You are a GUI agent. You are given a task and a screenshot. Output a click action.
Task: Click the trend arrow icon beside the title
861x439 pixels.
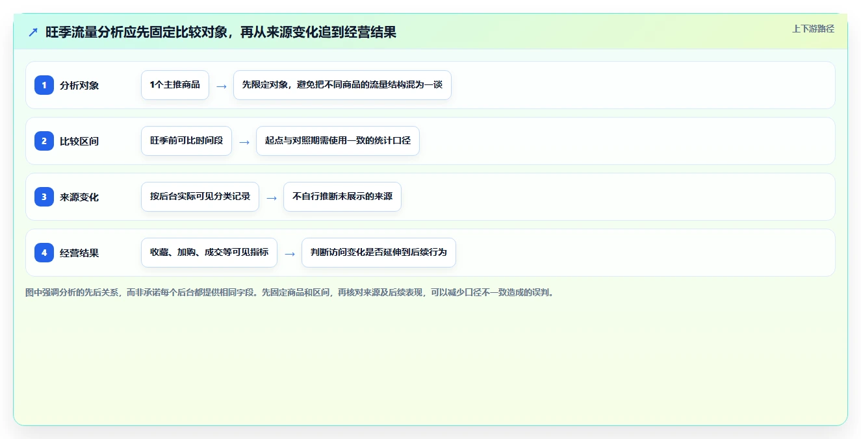[33, 32]
